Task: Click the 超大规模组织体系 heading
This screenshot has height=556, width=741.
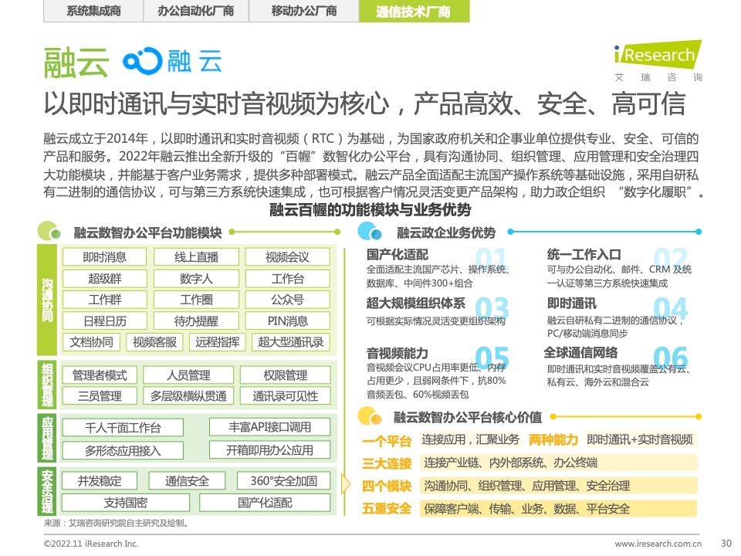Action: pos(416,303)
